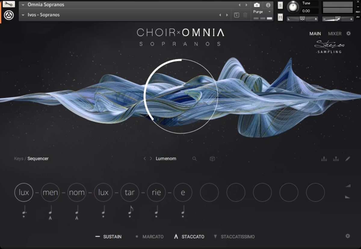Edit the phrase with the pencil icon
361x249 pixels.
pyautogui.click(x=348, y=158)
